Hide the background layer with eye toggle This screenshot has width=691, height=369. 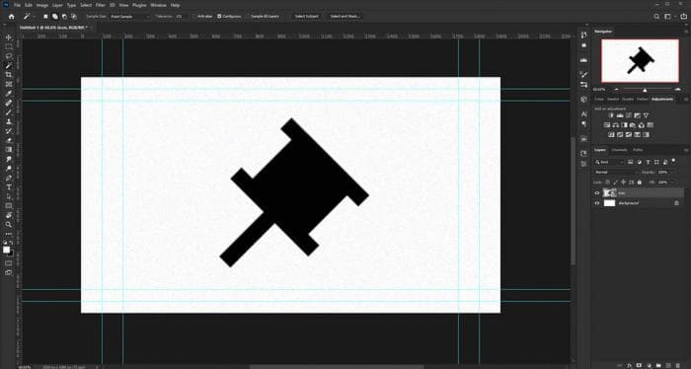[x=597, y=203]
